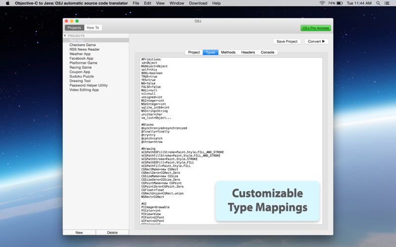Open the File menu
This screenshot has height=247, width=396.
pyautogui.click(x=136, y=3)
